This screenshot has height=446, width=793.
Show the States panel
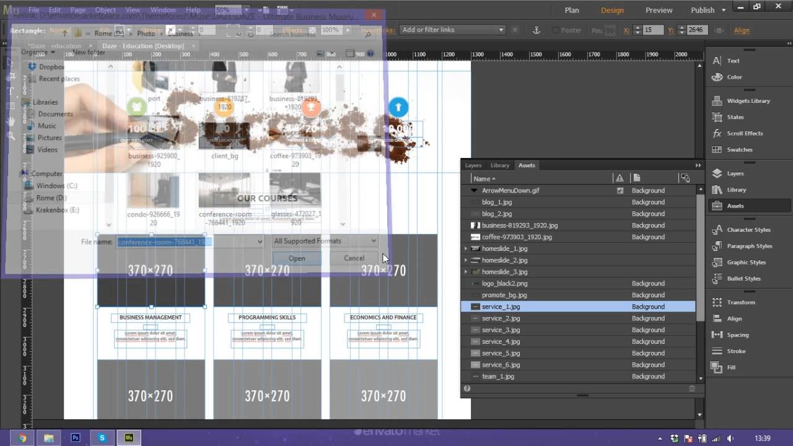pyautogui.click(x=727, y=117)
